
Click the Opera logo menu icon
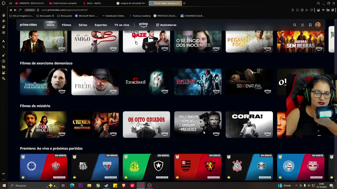(x=3, y=3)
